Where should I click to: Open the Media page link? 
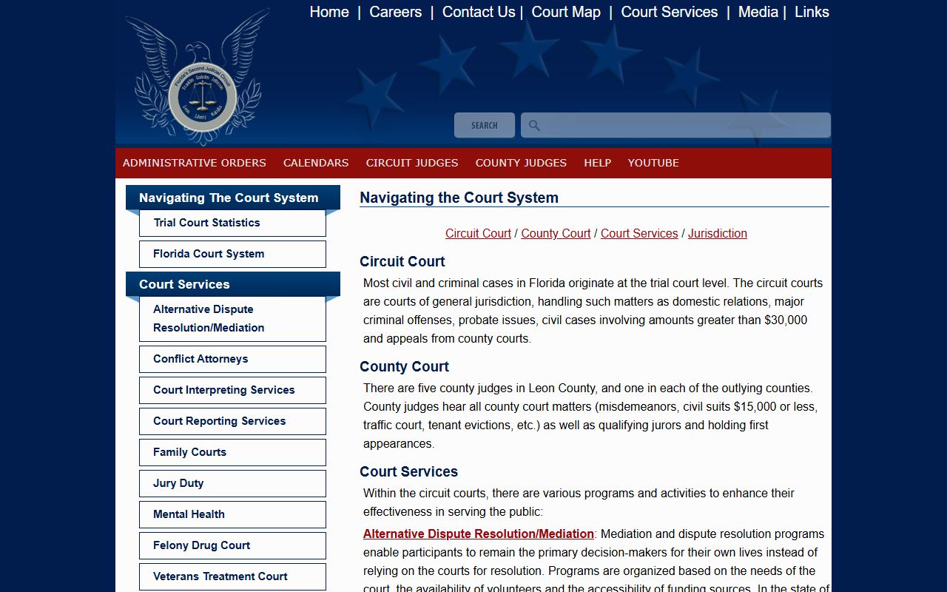pyautogui.click(x=758, y=12)
